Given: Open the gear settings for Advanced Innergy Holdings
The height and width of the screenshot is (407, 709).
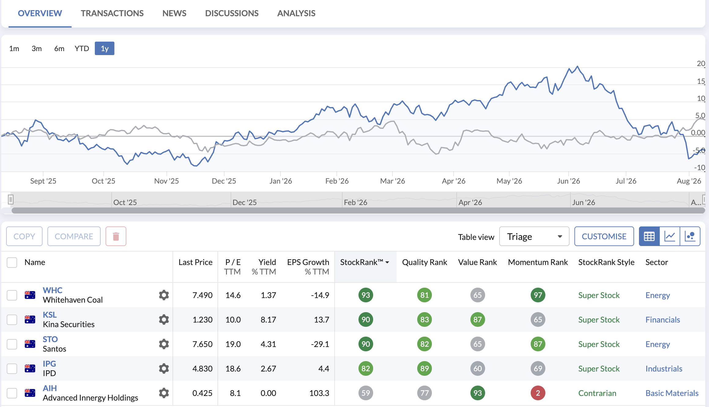Looking at the screenshot, I should 164,393.
